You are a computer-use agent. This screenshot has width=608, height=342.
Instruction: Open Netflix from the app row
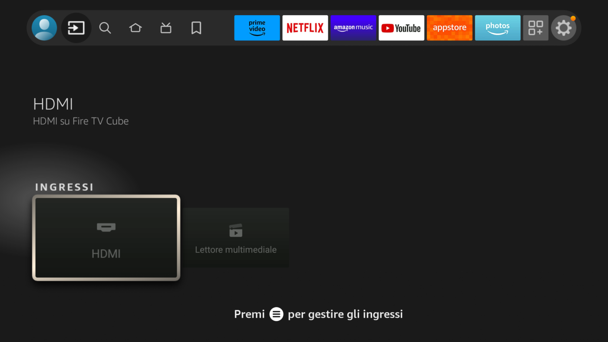tap(305, 28)
